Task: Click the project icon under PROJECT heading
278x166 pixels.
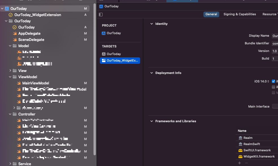Action: tap(103, 33)
